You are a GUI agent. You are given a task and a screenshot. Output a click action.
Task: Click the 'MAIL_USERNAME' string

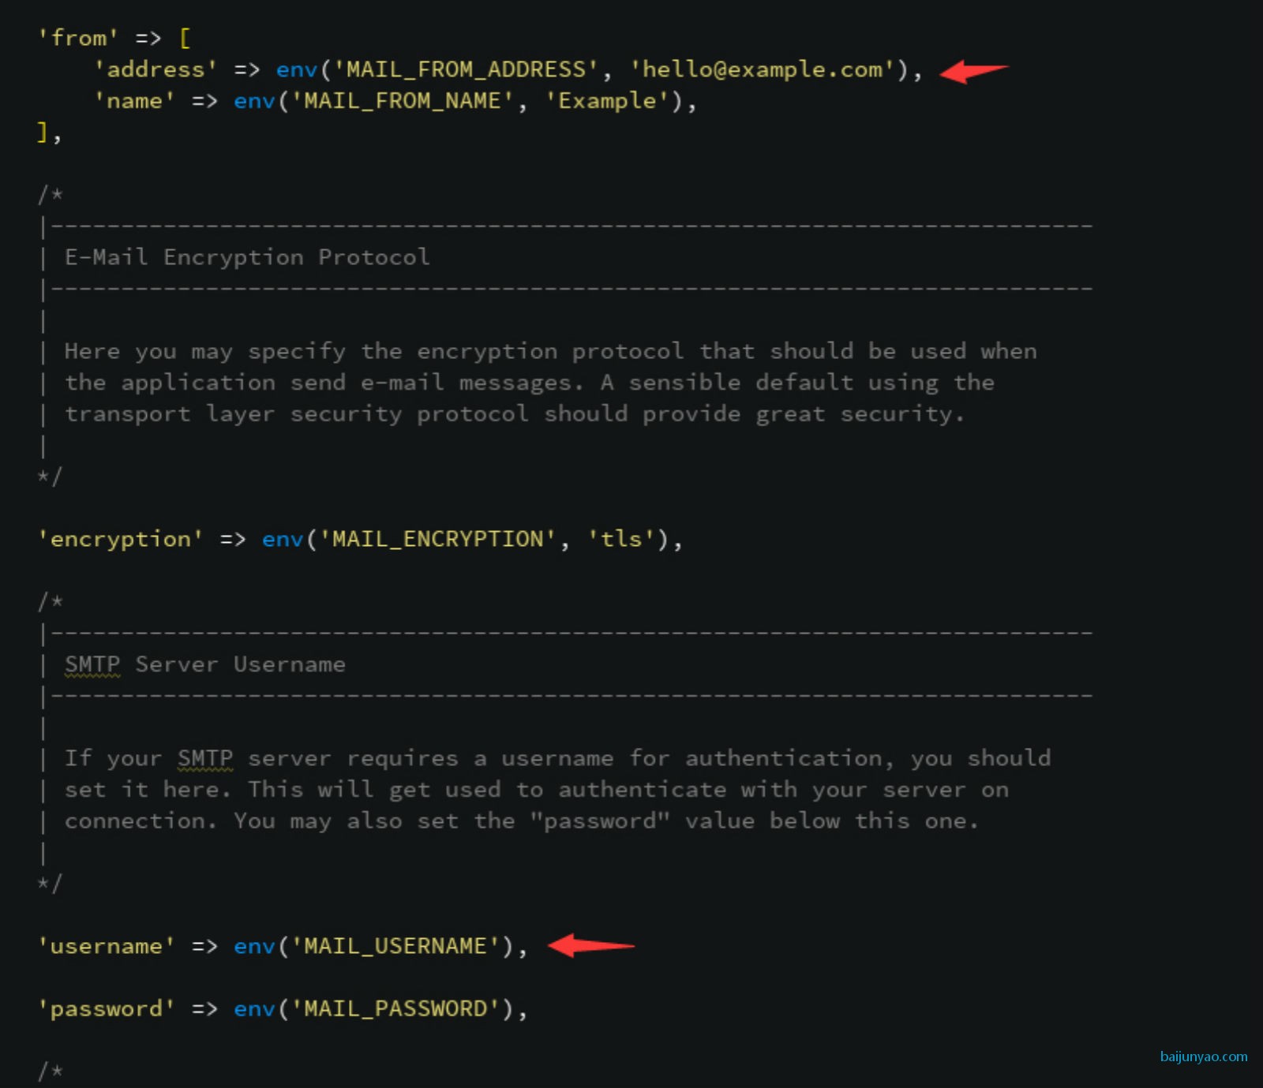pyautogui.click(x=395, y=946)
